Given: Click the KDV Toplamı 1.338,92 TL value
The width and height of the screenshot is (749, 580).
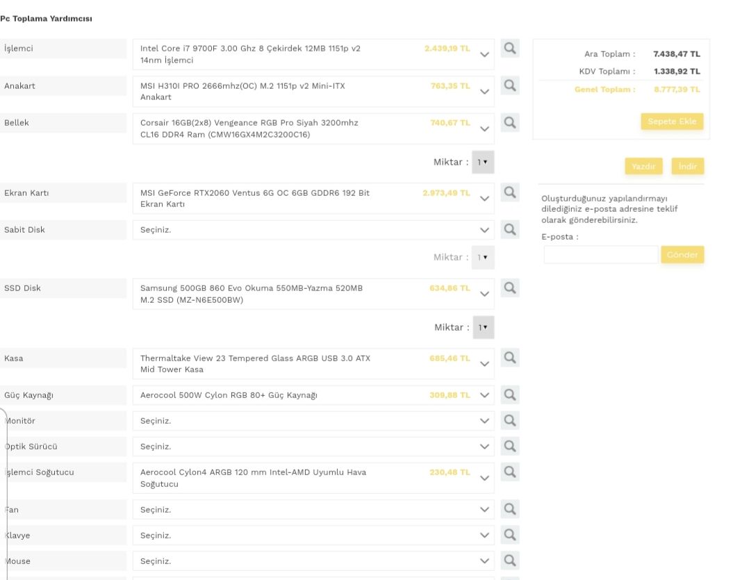Looking at the screenshot, I should click(x=677, y=71).
